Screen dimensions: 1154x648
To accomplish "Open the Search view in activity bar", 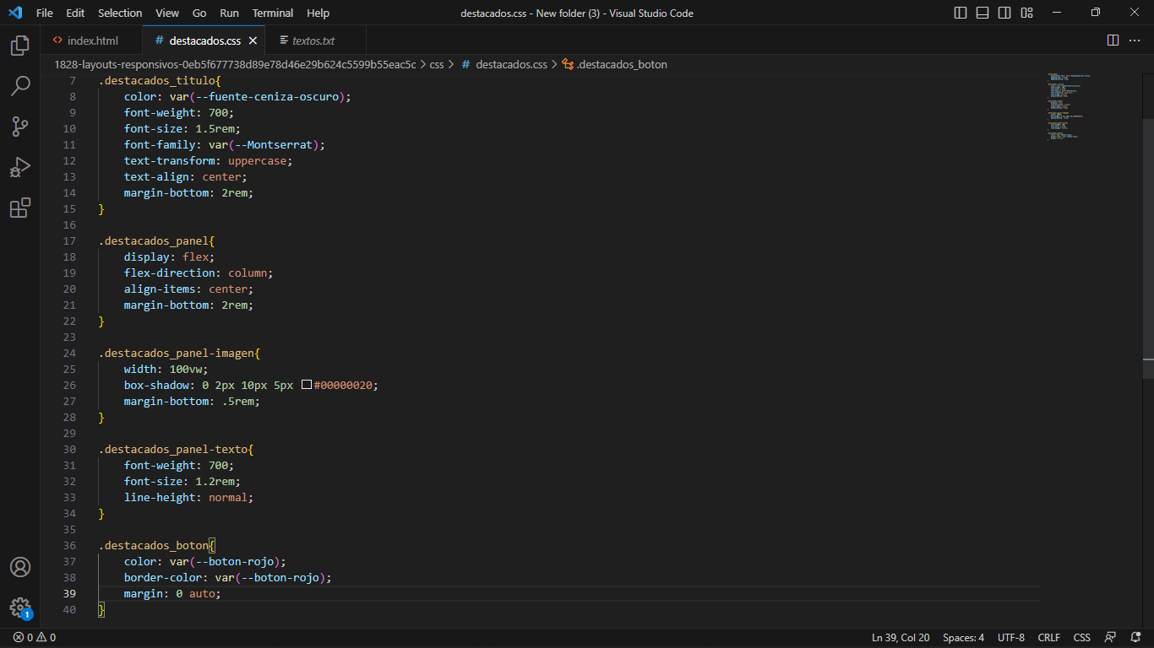I will pyautogui.click(x=20, y=85).
